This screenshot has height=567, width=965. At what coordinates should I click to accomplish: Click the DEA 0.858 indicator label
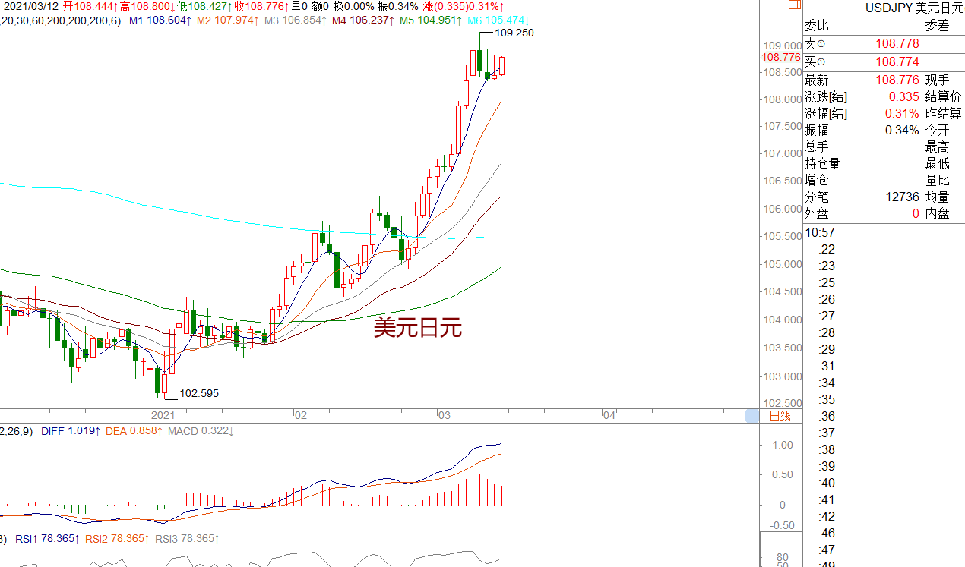tap(134, 431)
